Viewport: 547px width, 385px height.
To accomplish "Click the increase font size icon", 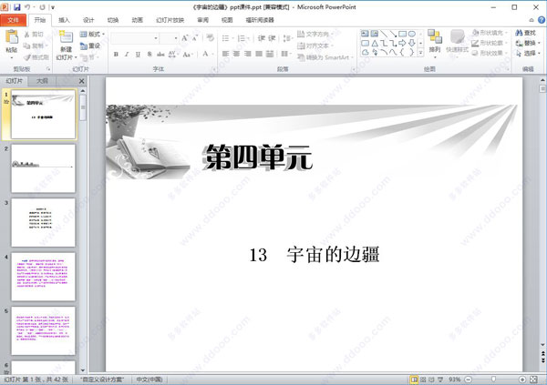I will click(185, 38).
